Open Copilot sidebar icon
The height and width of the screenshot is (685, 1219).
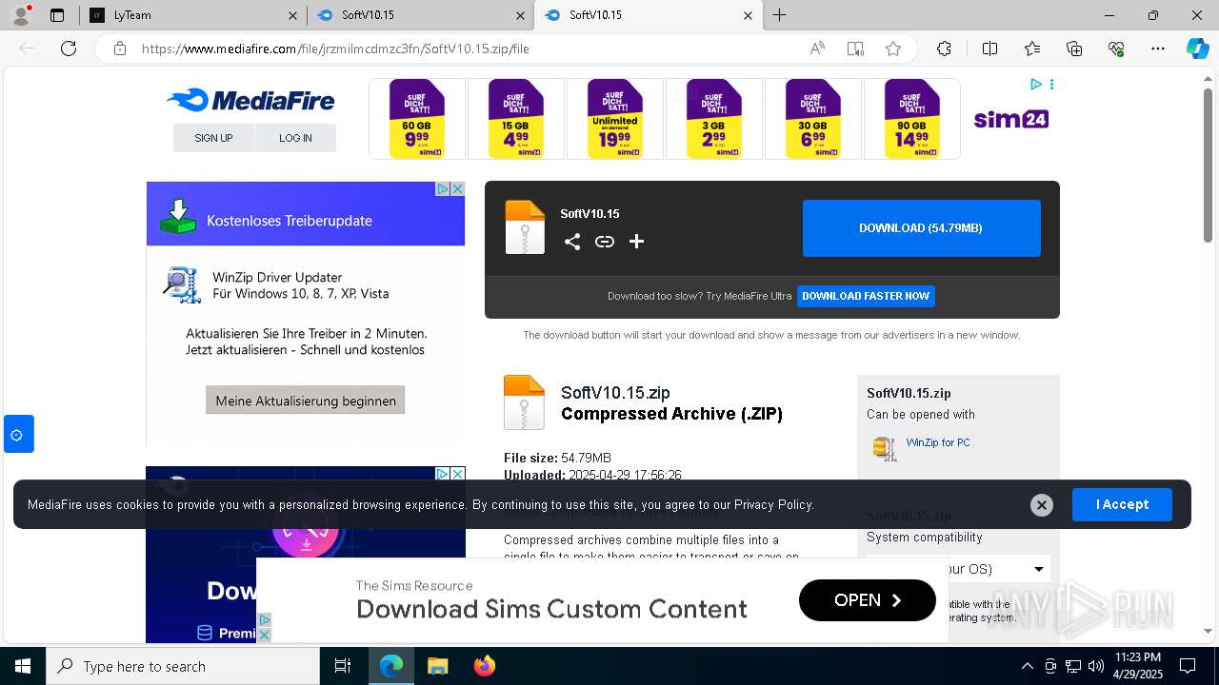(1197, 49)
